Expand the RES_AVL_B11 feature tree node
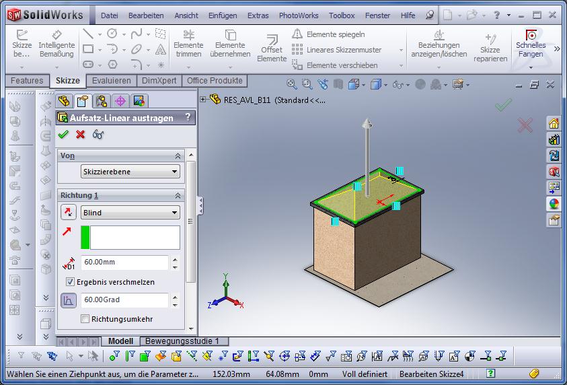567x385 pixels. click(203, 100)
